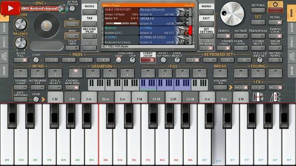Open the MENU button
Viewport: 296px width, 166px height.
(206, 12)
